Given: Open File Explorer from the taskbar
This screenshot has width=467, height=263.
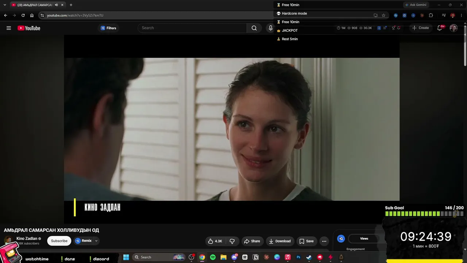Looking at the screenshot, I should pos(223,257).
